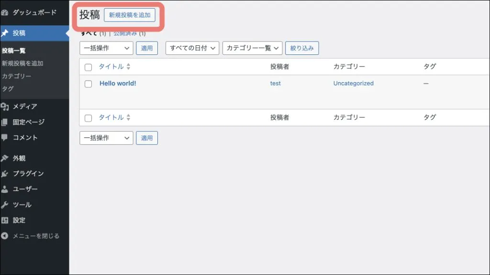This screenshot has width=490, height=275.
Task: Click the wrench icon beside ツール
Action: point(5,205)
